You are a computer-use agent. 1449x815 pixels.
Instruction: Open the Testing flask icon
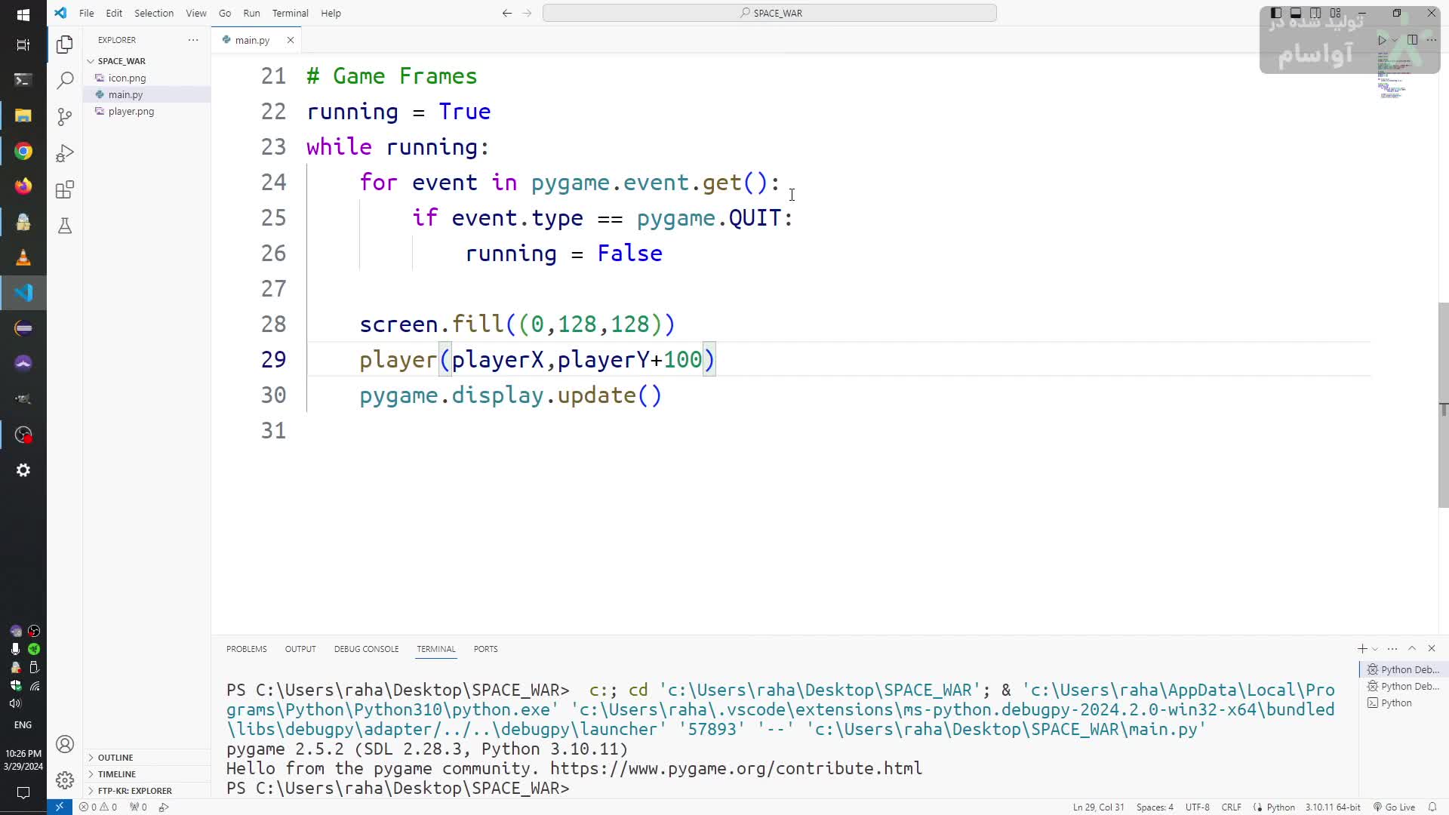pyautogui.click(x=65, y=226)
